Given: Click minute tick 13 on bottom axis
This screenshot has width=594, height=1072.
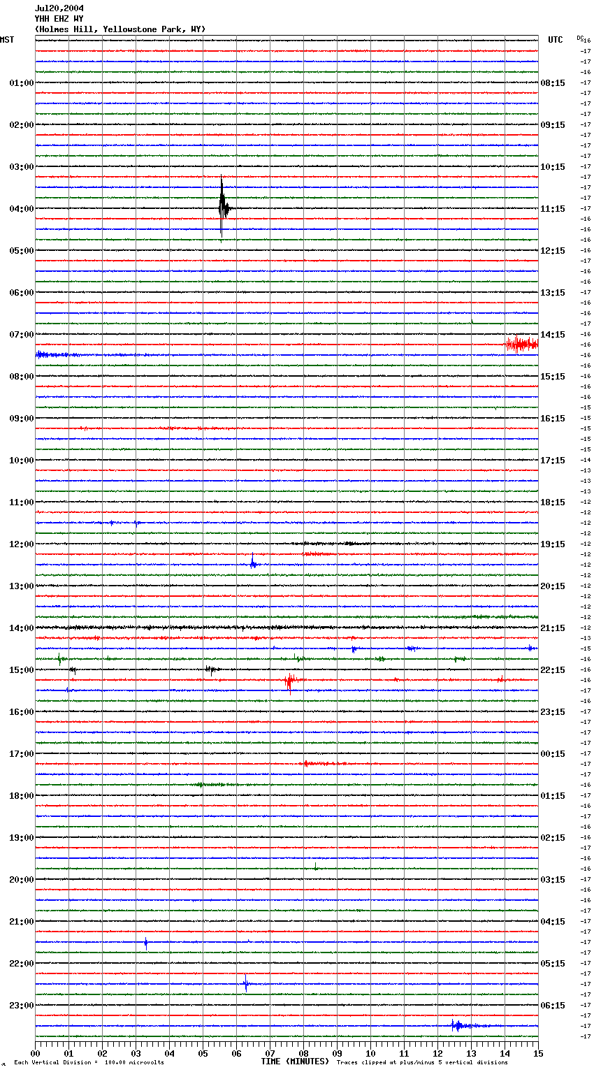Looking at the screenshot, I should click(471, 1053).
